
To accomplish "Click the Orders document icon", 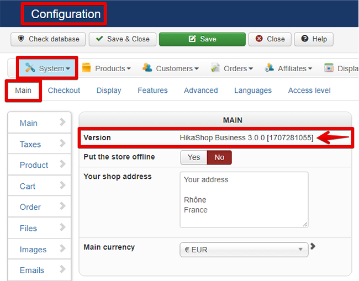I will click(x=215, y=67).
